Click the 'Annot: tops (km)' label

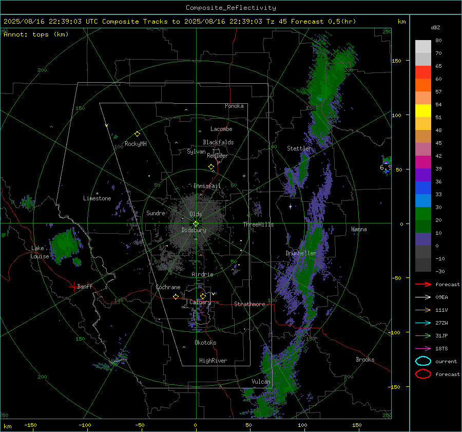[x=36, y=34]
